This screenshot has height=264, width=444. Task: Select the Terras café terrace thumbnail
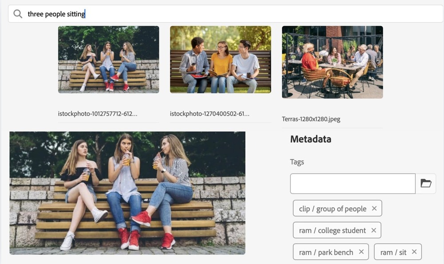pyautogui.click(x=332, y=62)
